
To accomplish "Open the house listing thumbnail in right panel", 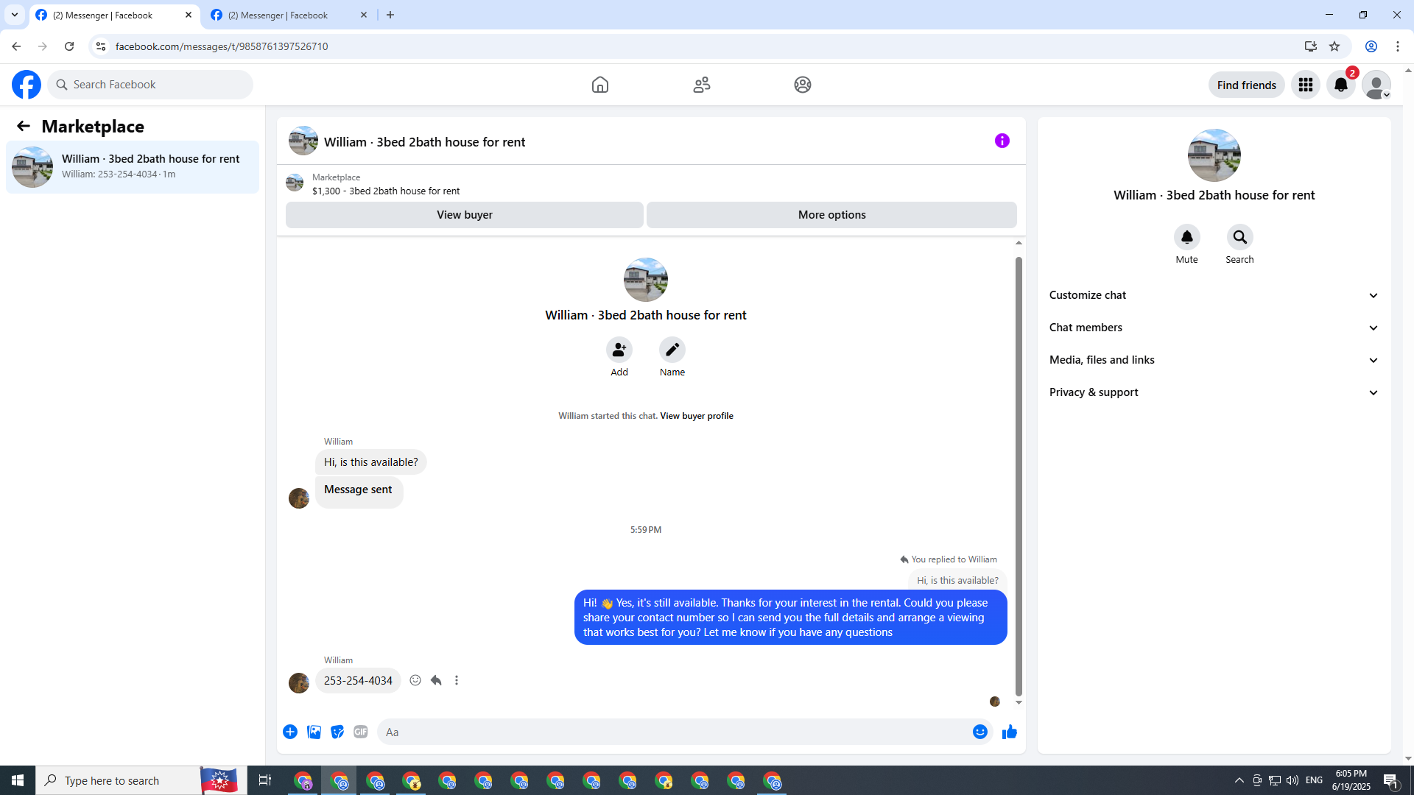I will point(1214,155).
